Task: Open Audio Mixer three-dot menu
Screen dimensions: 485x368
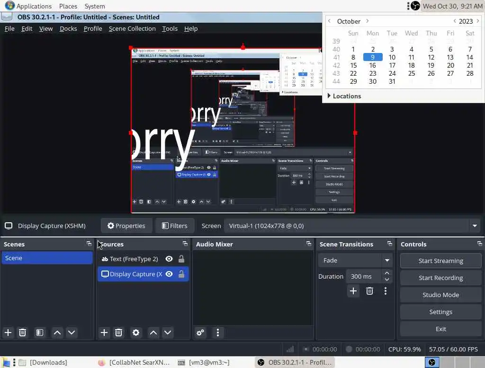Action: tap(218, 333)
